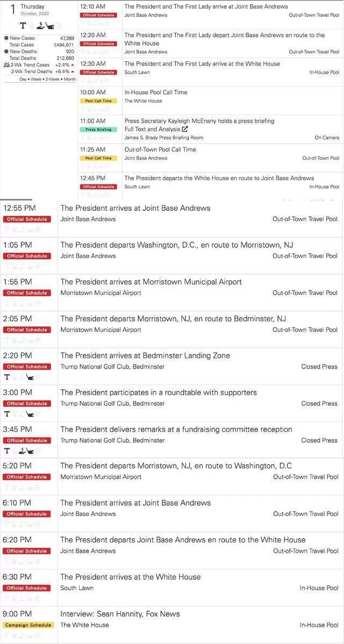Click the green Press Briefing tag

pos(98,129)
